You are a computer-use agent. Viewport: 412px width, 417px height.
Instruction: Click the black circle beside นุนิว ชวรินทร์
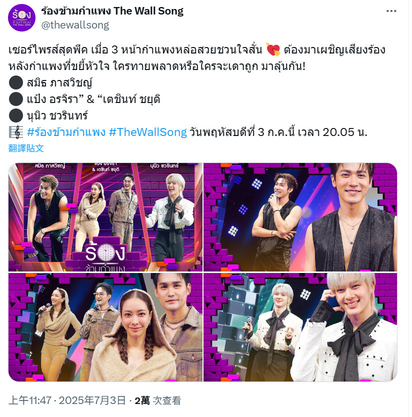[16, 115]
